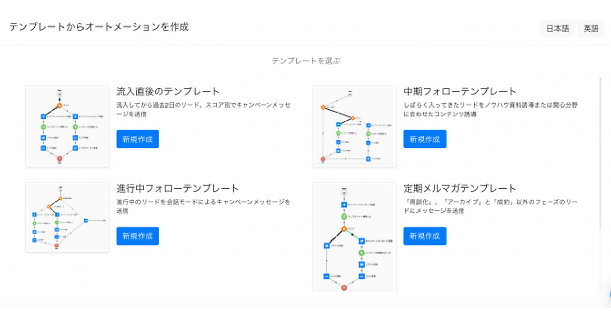Switch language to 英語
611x321 pixels.
(591, 29)
